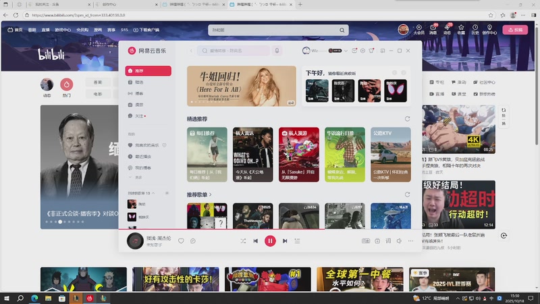The width and height of the screenshot is (540, 304).
Task: Open the play queue list icon
Action: (297, 241)
